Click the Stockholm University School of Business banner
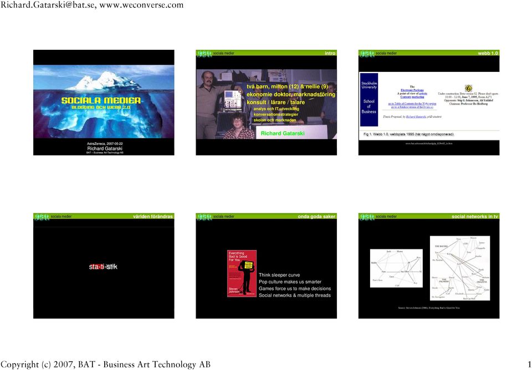This screenshot has height=370, width=532. click(369, 100)
